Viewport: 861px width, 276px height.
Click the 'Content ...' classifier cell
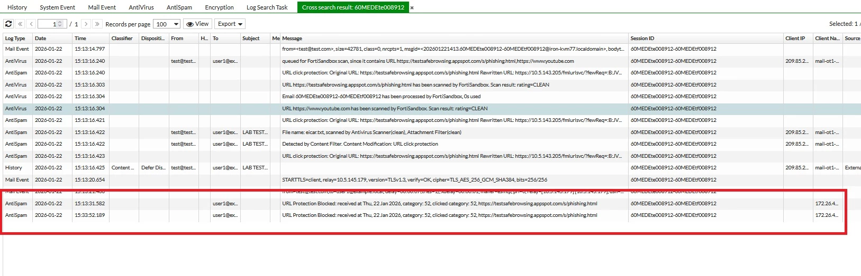coord(124,168)
